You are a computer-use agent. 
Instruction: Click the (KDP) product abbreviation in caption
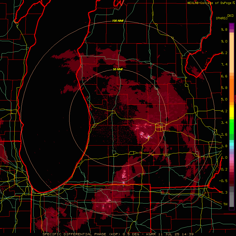pos(115,234)
